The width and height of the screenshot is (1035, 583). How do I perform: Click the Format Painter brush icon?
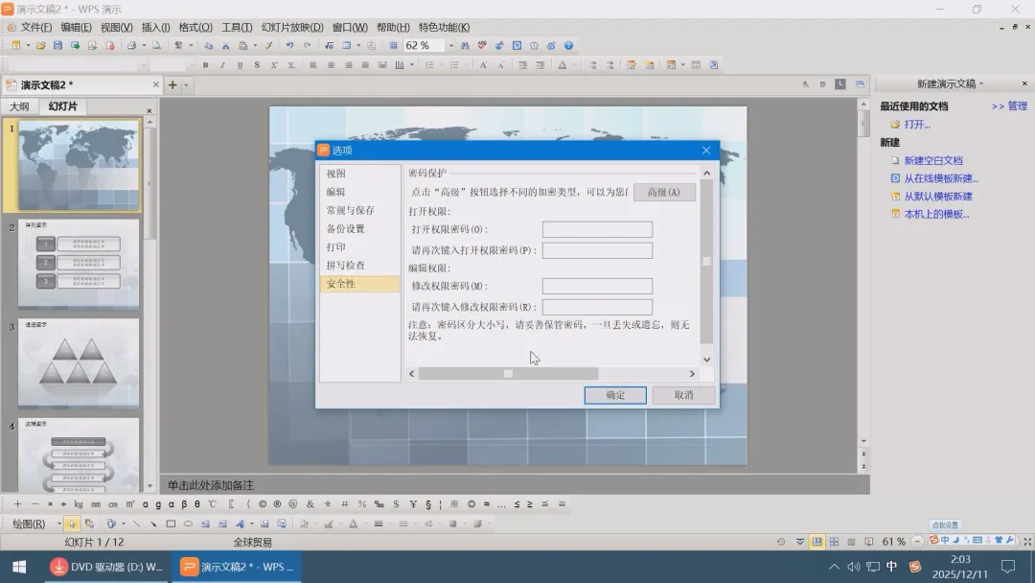tap(268, 46)
